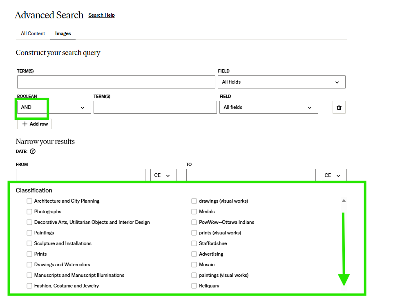420x296 pixels.
Task: Click the Add row button
Action: (35, 124)
